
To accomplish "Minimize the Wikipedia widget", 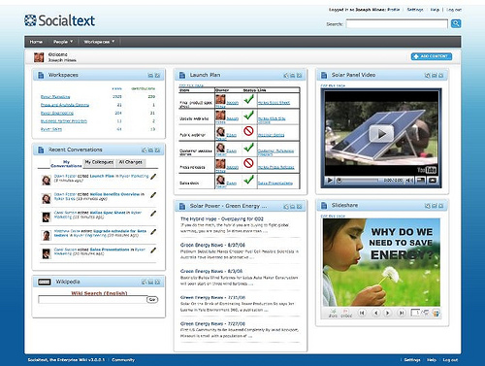I will [150, 283].
